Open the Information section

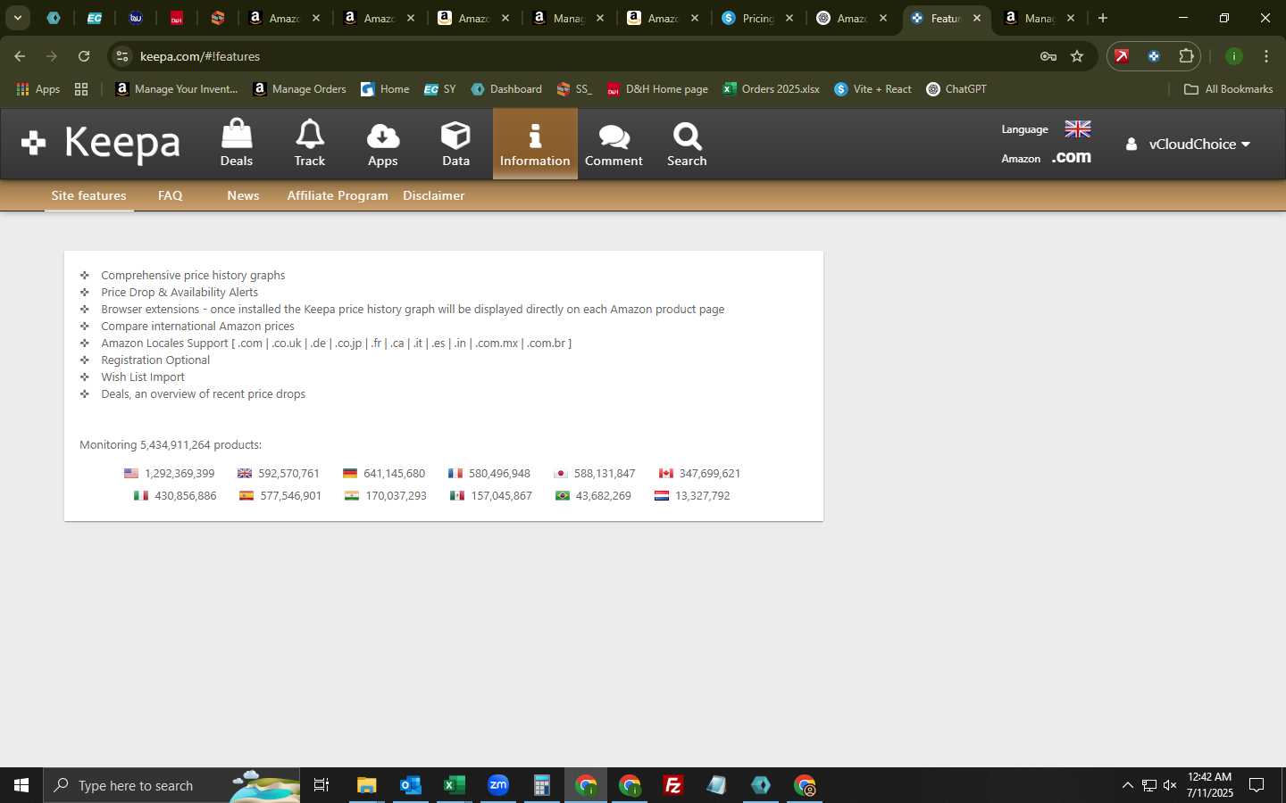click(535, 144)
